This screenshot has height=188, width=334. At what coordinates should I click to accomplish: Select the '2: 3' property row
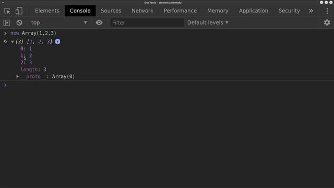26,63
